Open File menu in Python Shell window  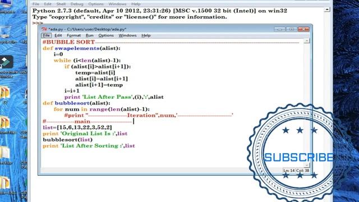(x=36, y=4)
